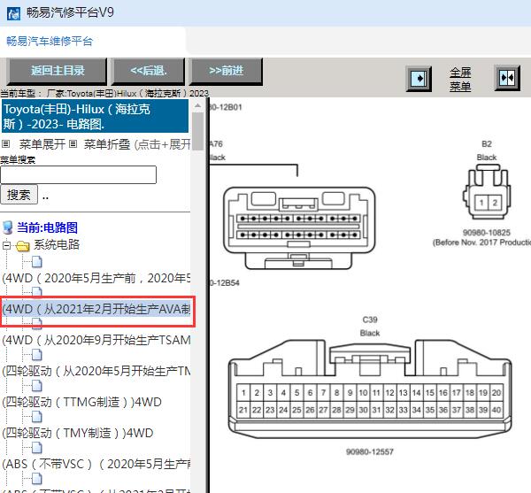Click the tree panel vertical scrollbar thumb

(x=197, y=131)
